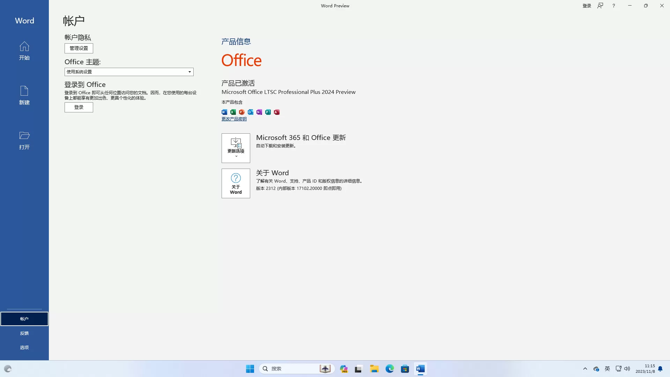Expand hidden icons in the system tray
Image resolution: width=670 pixels, height=377 pixels.
pyautogui.click(x=585, y=369)
